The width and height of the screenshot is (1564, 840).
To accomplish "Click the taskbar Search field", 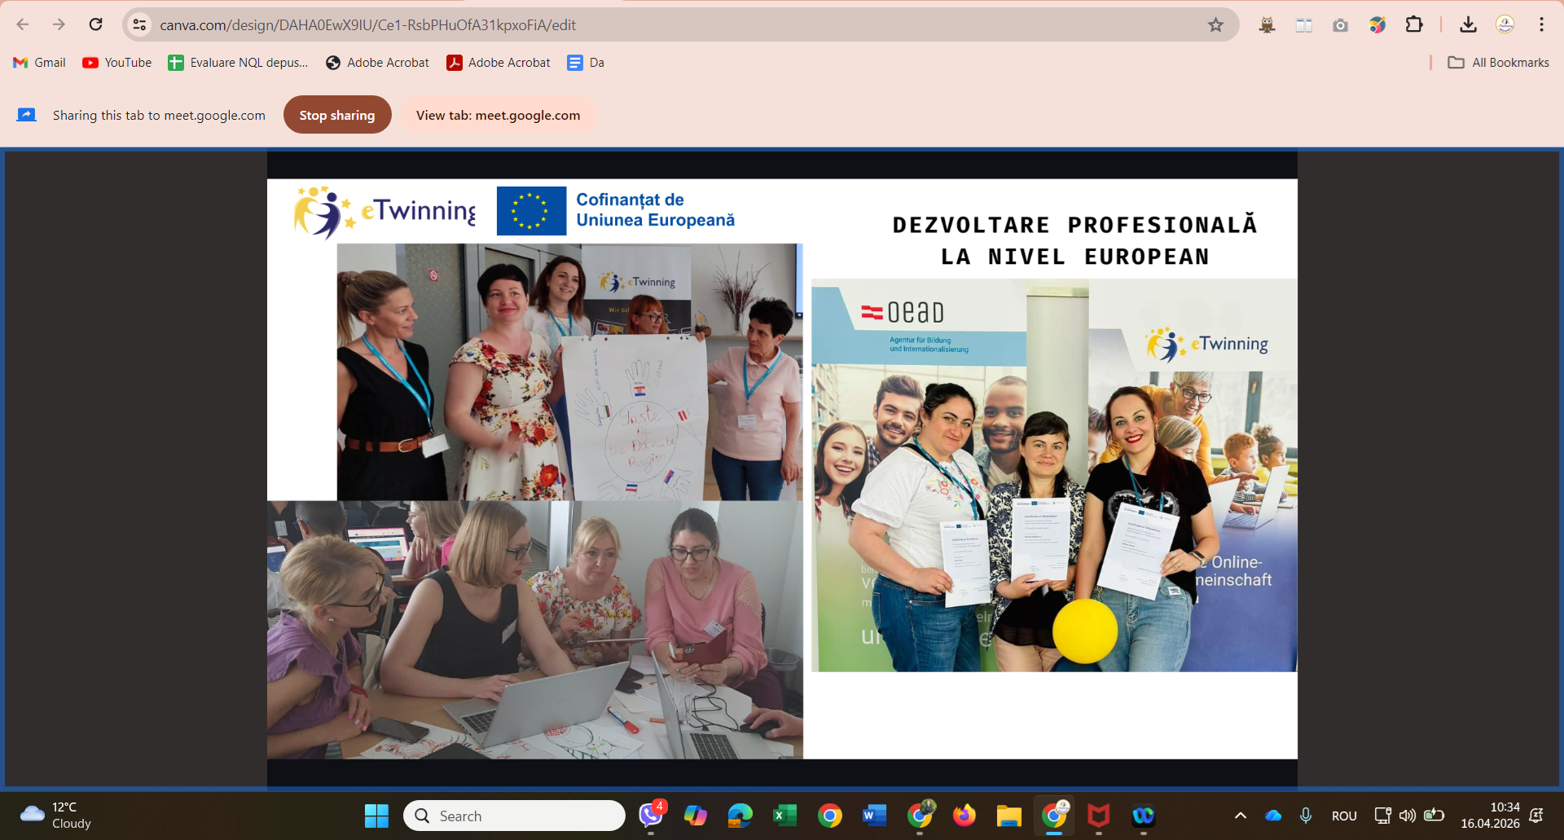I will click(514, 816).
